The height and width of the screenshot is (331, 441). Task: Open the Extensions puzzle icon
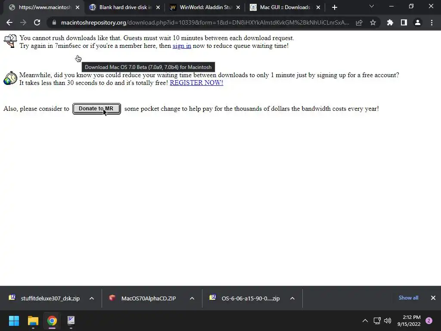(x=390, y=22)
